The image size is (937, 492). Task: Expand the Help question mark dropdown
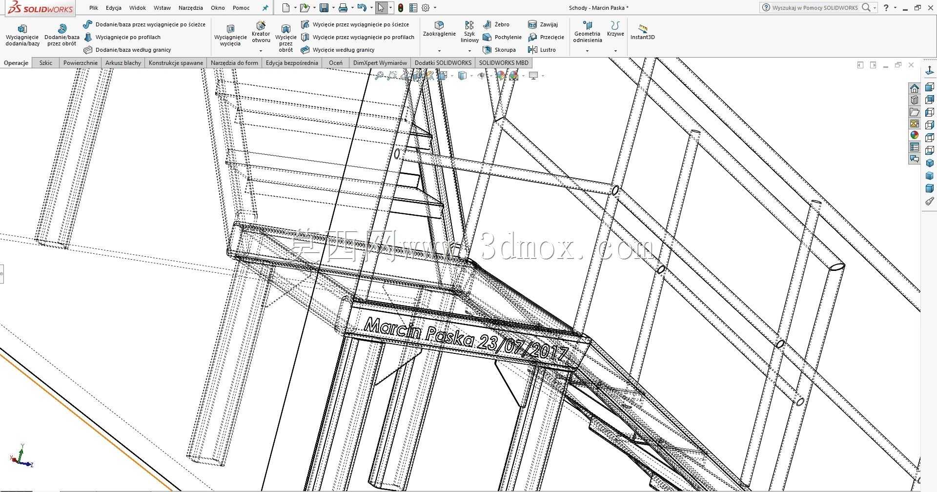(x=896, y=8)
